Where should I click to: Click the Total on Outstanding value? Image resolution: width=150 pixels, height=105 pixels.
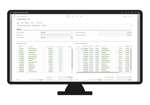coord(124,77)
